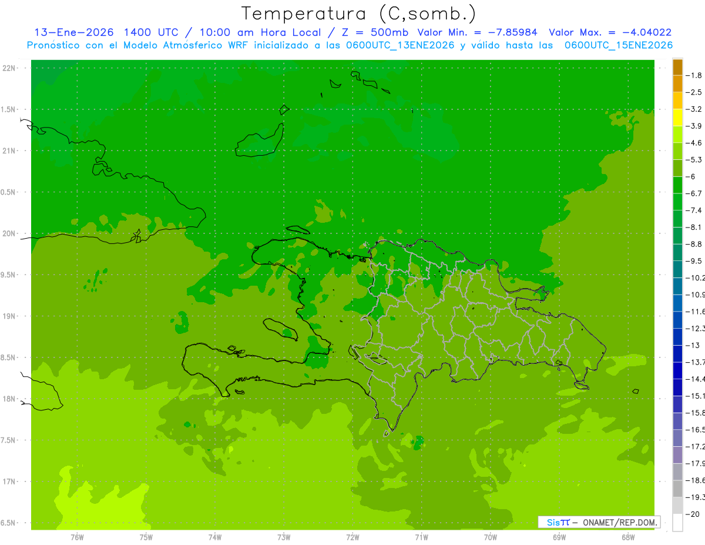Pick the dark blue swatch between -13.7 and -14.4

[x=677, y=371]
